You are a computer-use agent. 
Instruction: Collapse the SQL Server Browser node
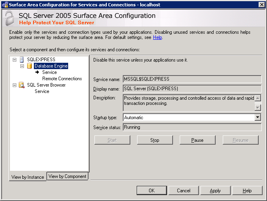point(15,85)
